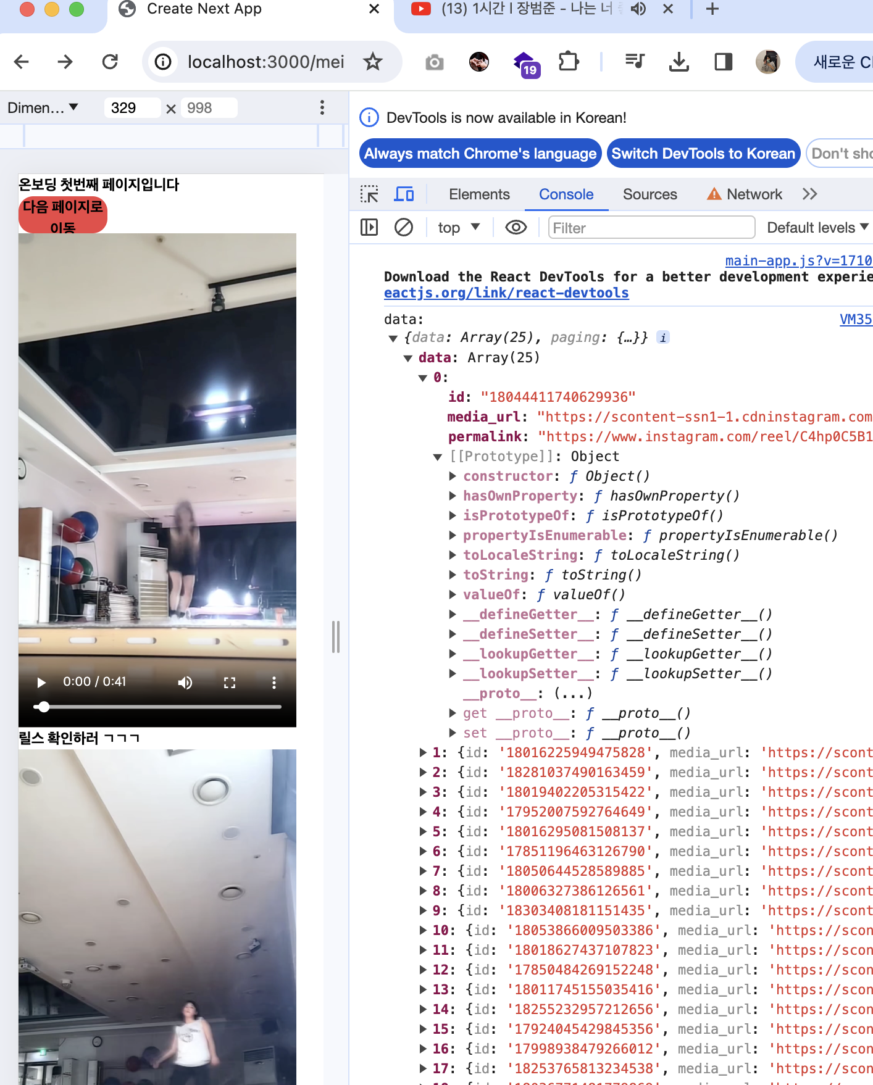The image size is (873, 1085).
Task: Click the video progress slider
Action: 157,707
